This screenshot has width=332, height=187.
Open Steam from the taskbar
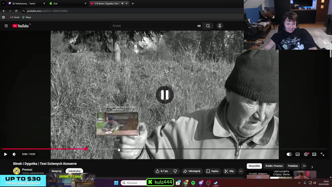point(216,183)
